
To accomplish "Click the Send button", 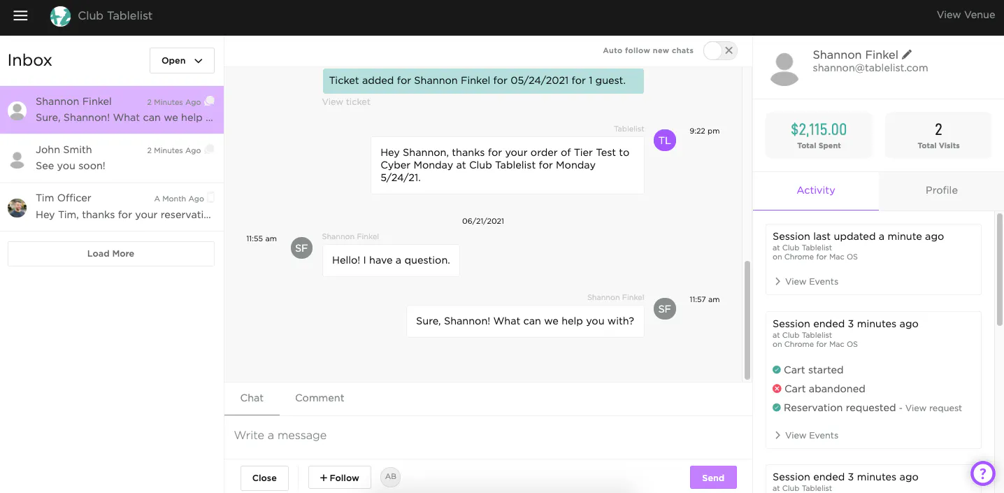I will pos(712,478).
